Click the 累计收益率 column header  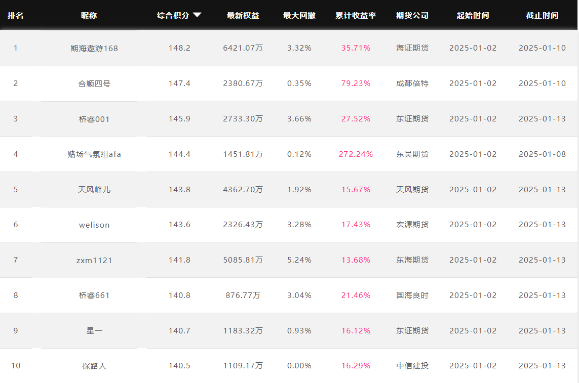[x=356, y=16]
